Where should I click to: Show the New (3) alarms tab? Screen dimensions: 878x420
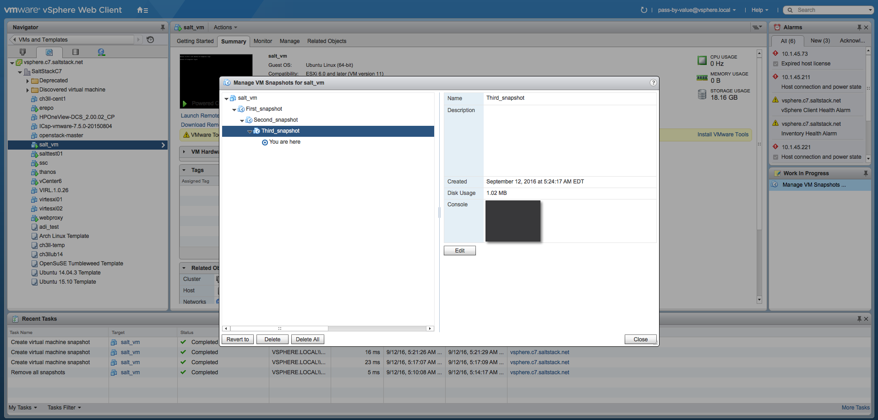click(x=820, y=41)
